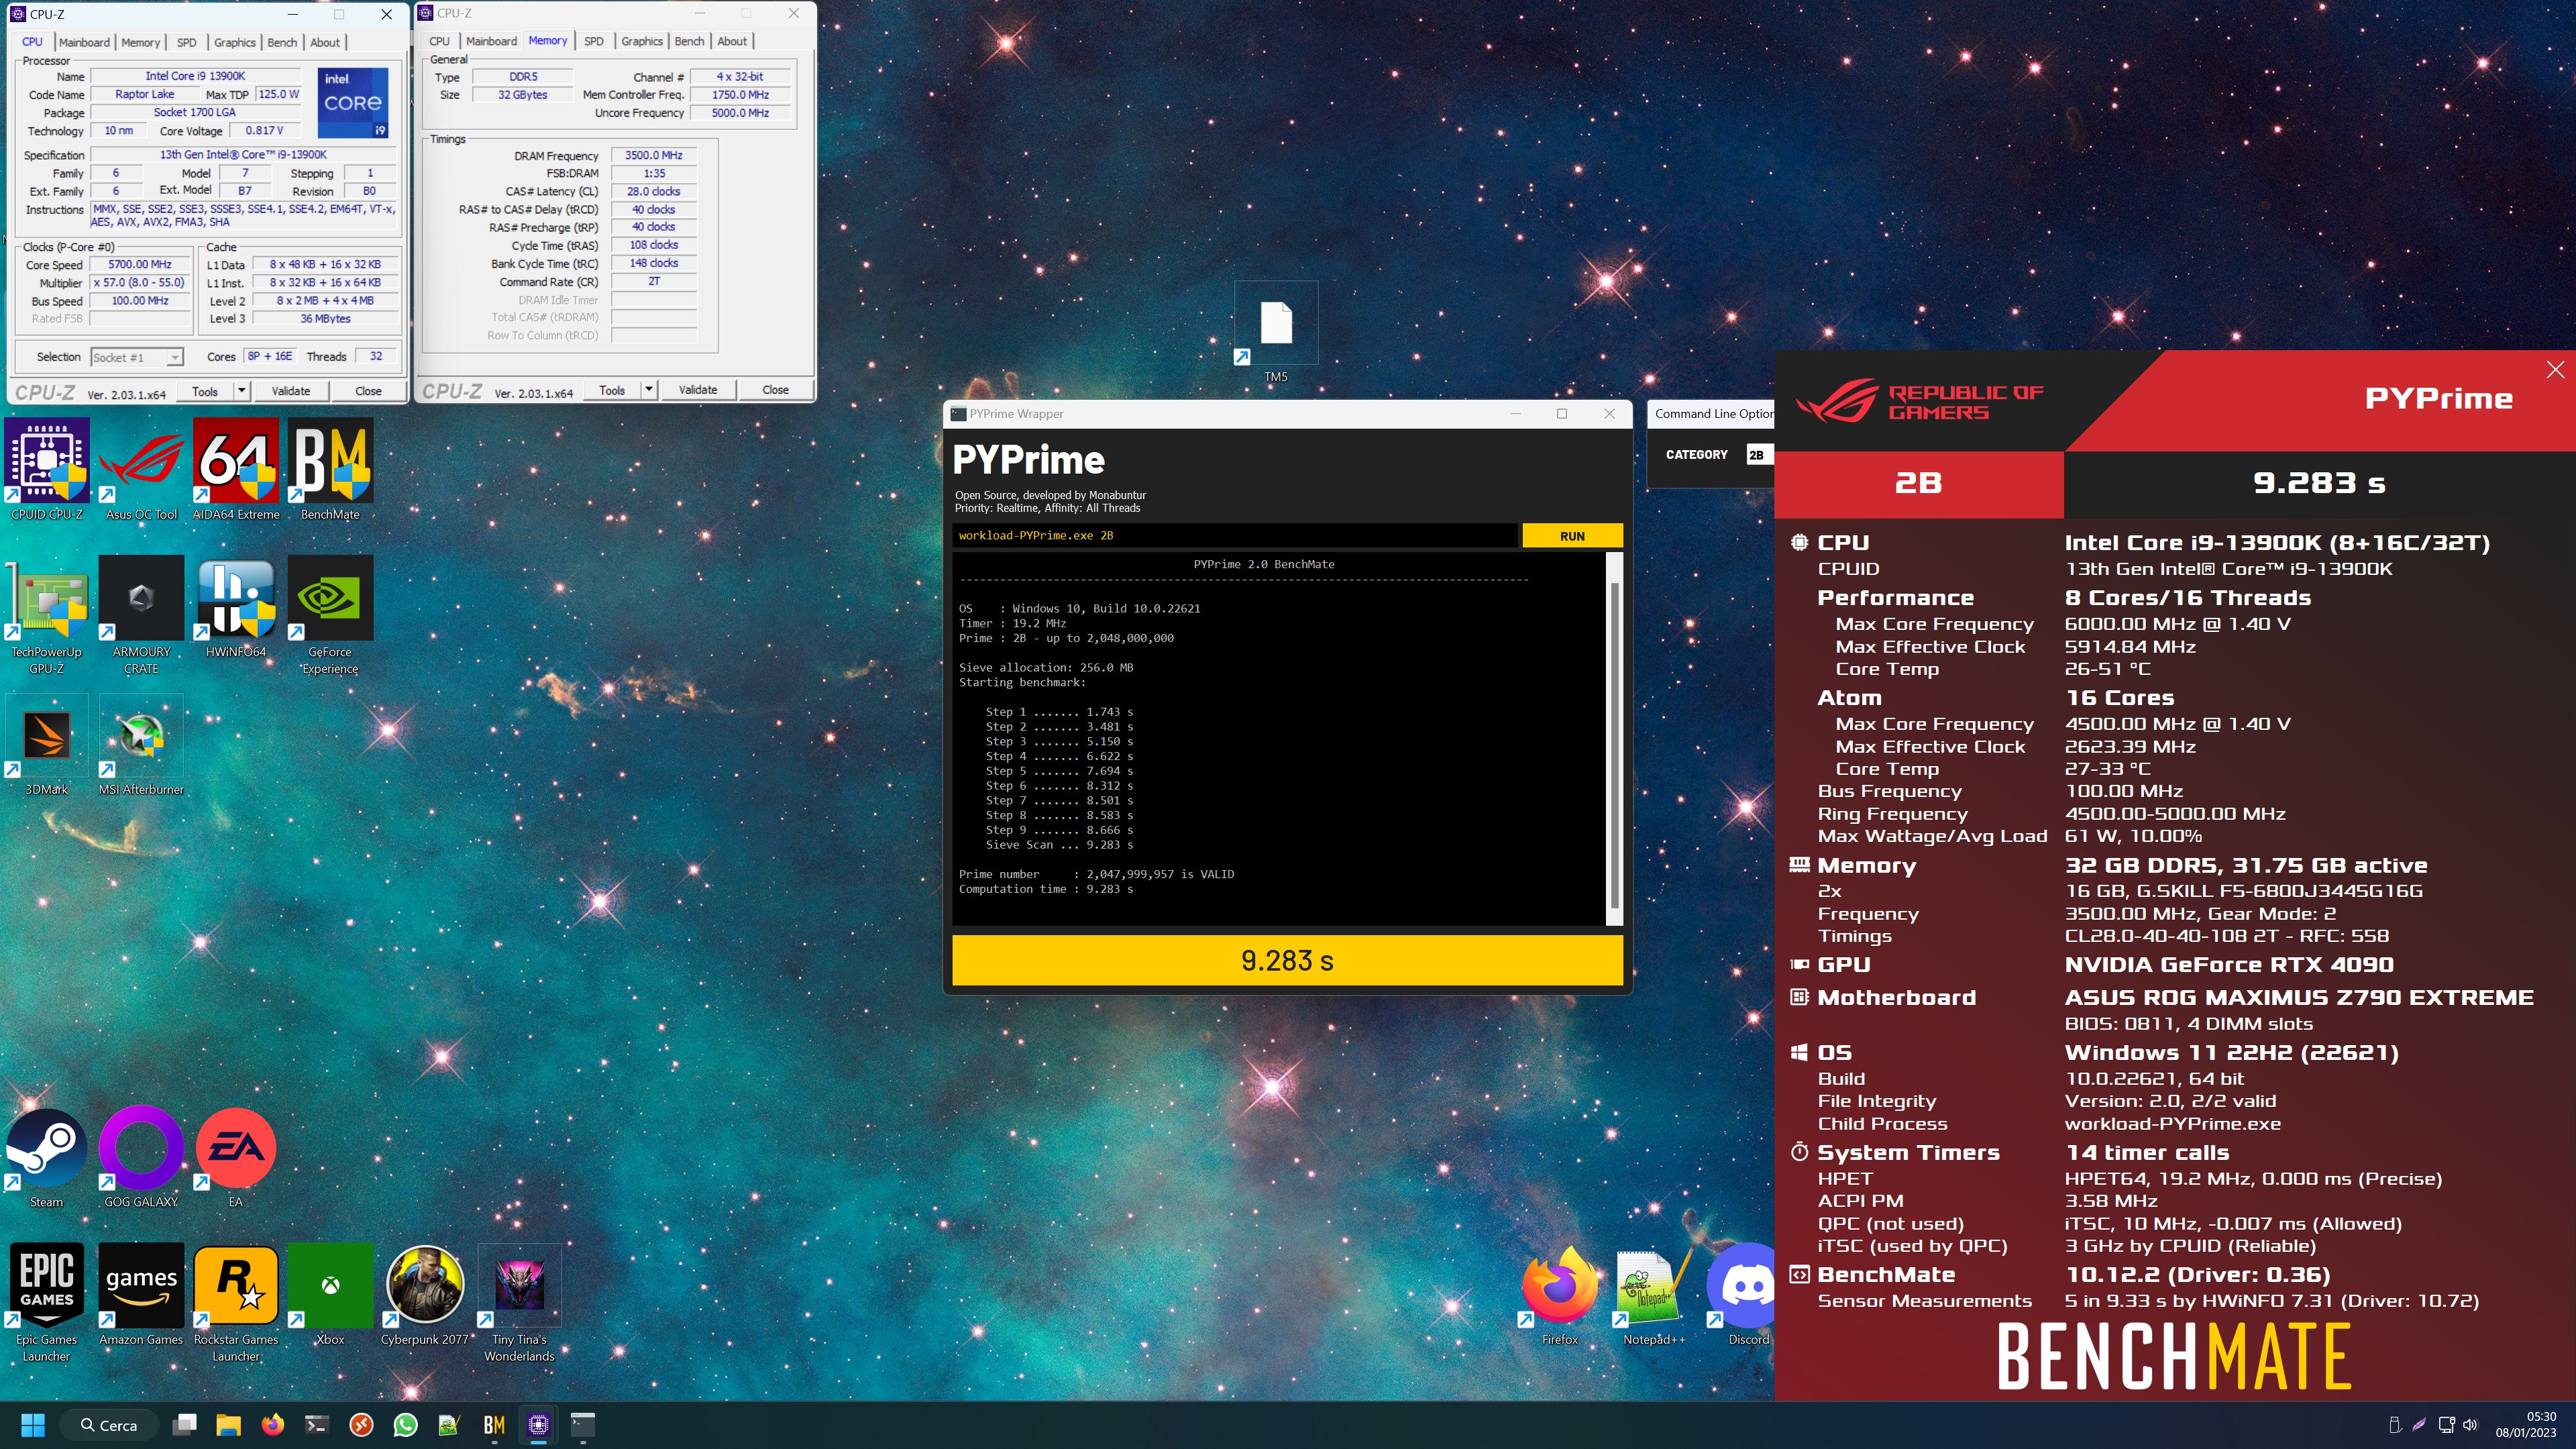Launch the Asus OC Tool shortcut

click(x=141, y=470)
